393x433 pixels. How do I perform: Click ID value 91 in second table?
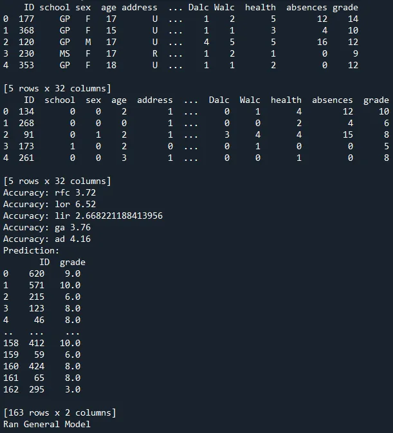(29, 134)
